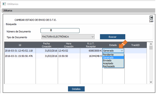Choose Enviado from the Estado list
Screen dimensions: 156x94
coord(113,60)
